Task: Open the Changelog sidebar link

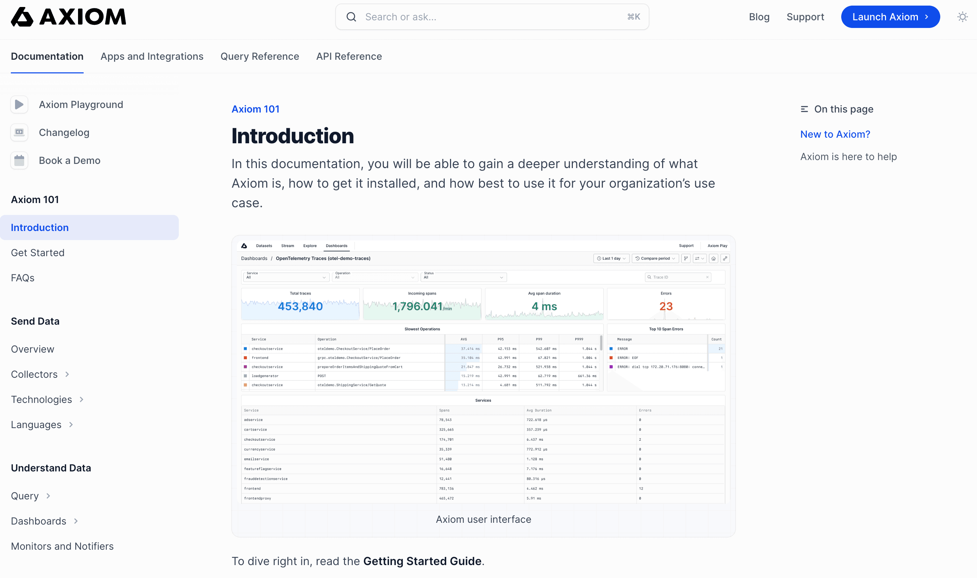Action: pos(64,132)
